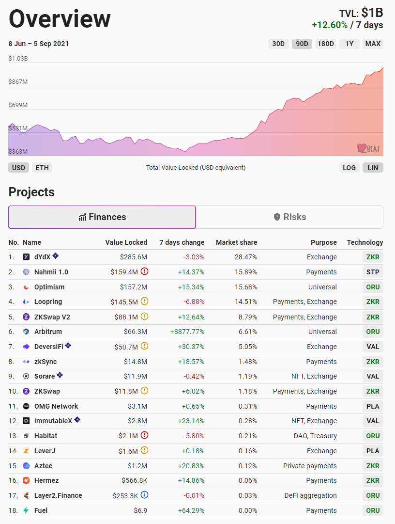This screenshot has width=395, height=524.
Task: Set chart scale to LIN
Action: 373,168
